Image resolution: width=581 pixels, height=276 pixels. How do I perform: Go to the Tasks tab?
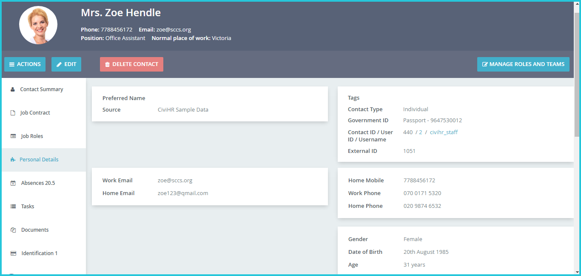(44, 207)
